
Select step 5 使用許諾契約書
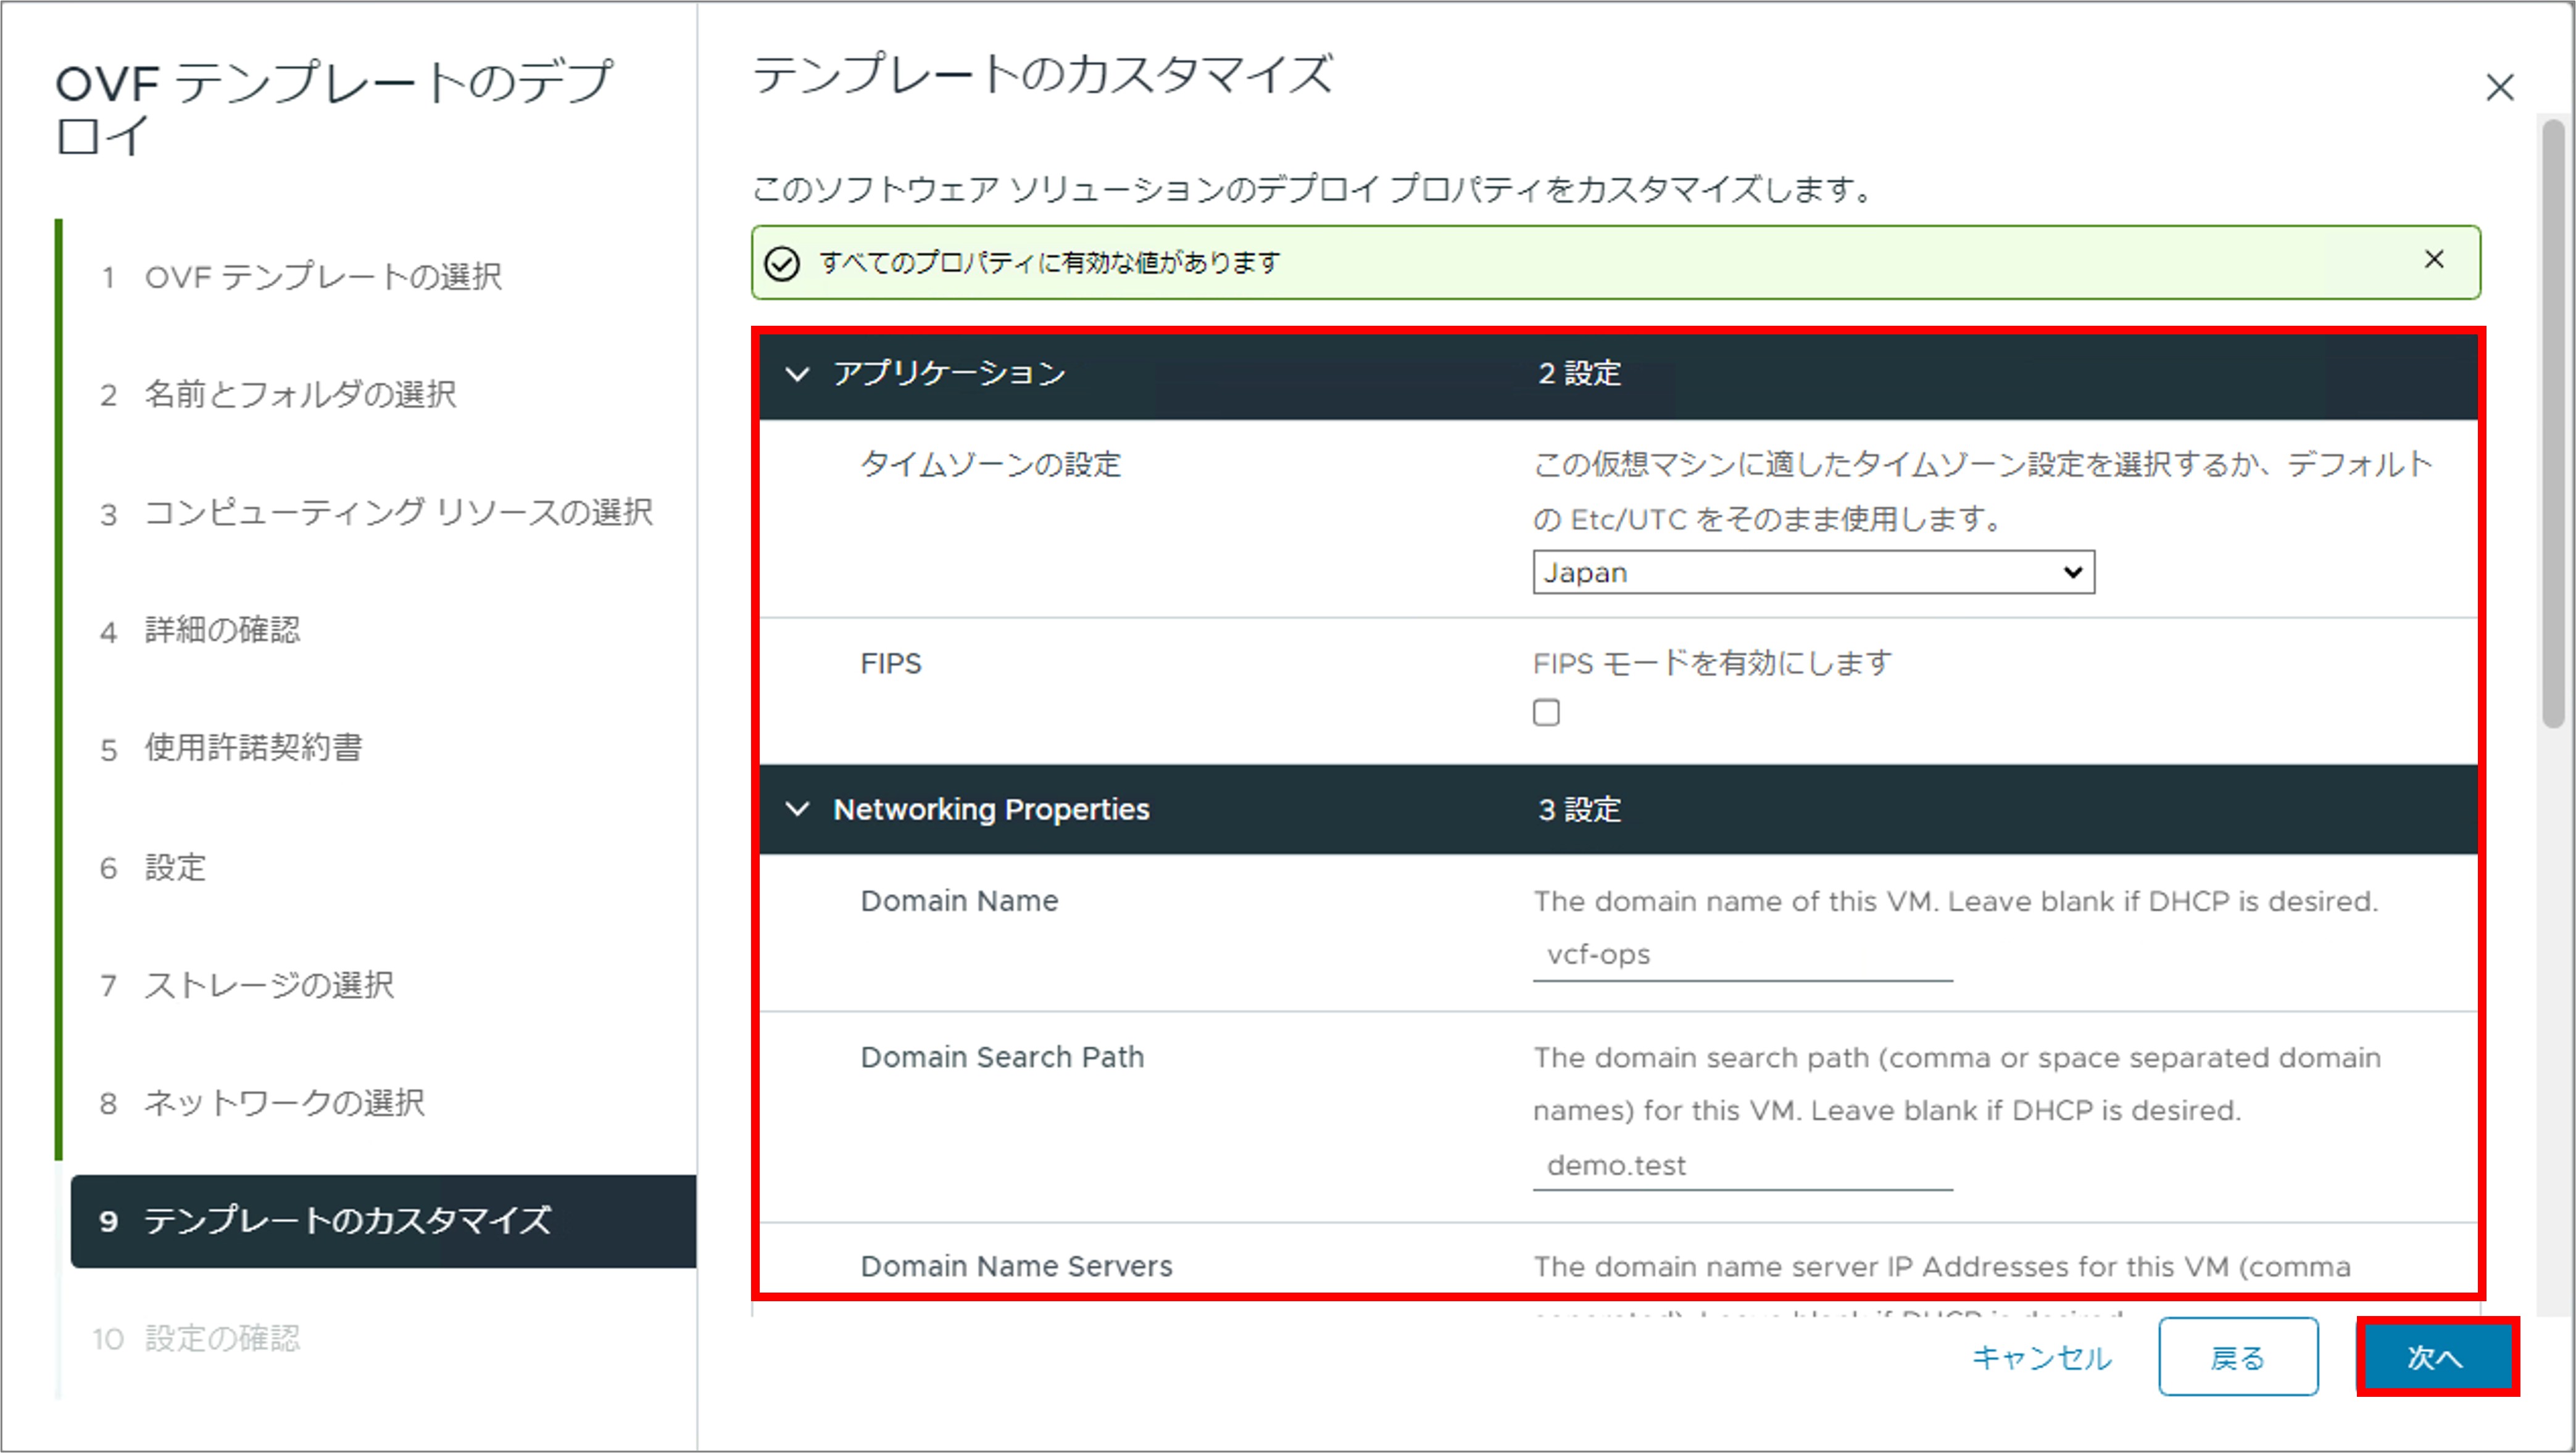[x=253, y=748]
